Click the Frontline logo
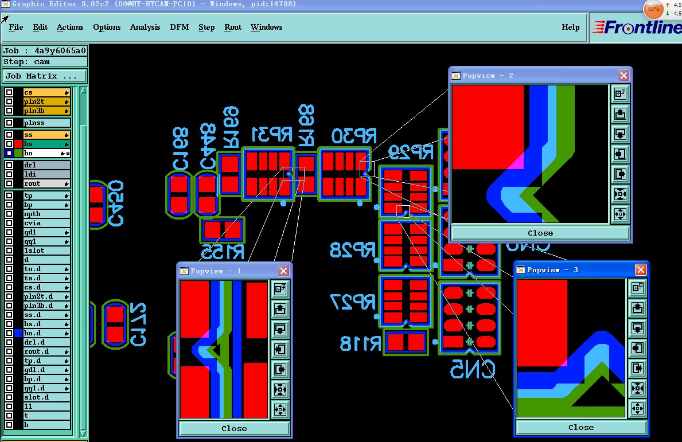 [x=637, y=28]
